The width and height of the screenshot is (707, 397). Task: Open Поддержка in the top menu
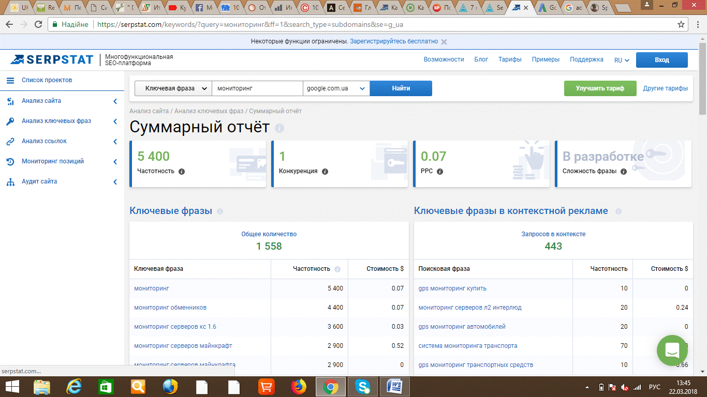(586, 59)
